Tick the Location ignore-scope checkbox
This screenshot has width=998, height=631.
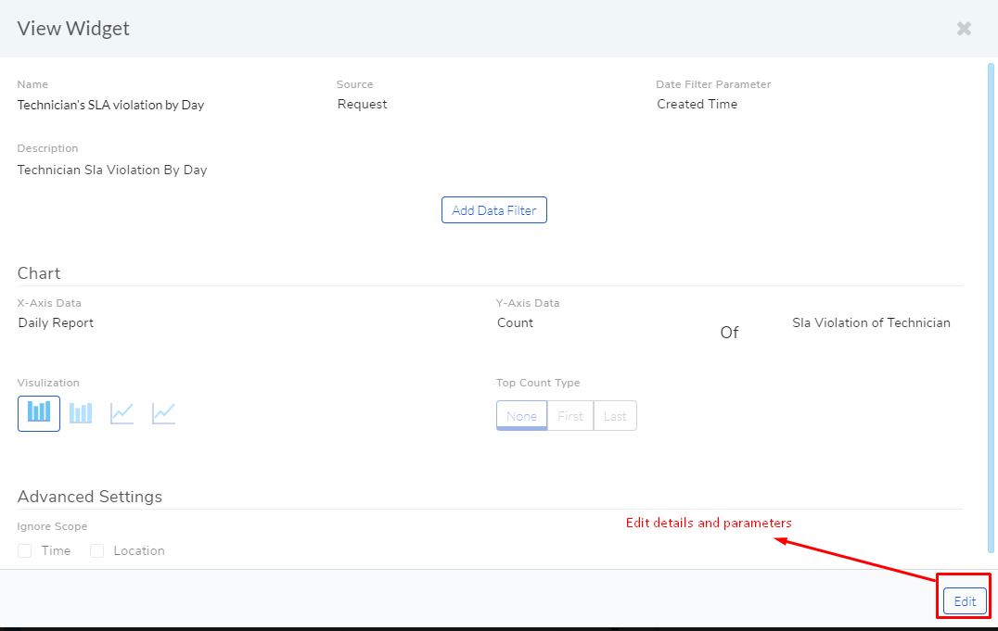[96, 551]
